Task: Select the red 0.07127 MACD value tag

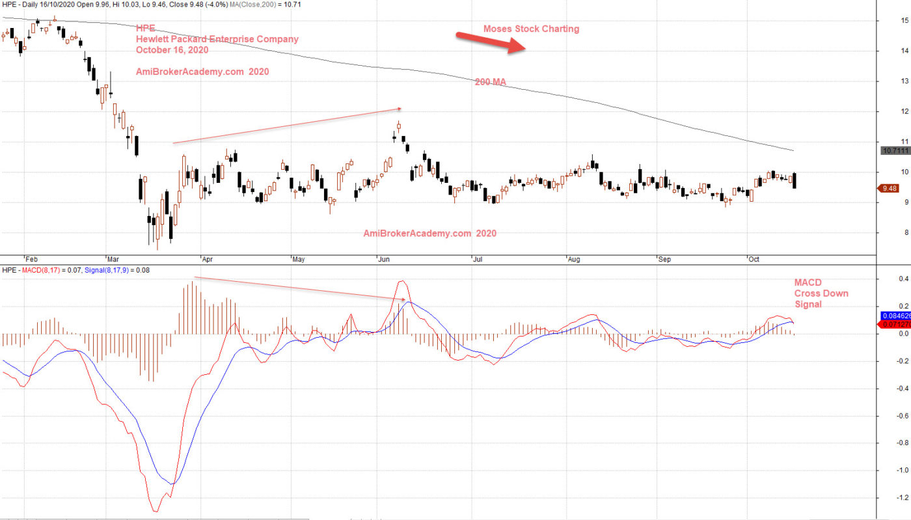Action: pos(895,323)
